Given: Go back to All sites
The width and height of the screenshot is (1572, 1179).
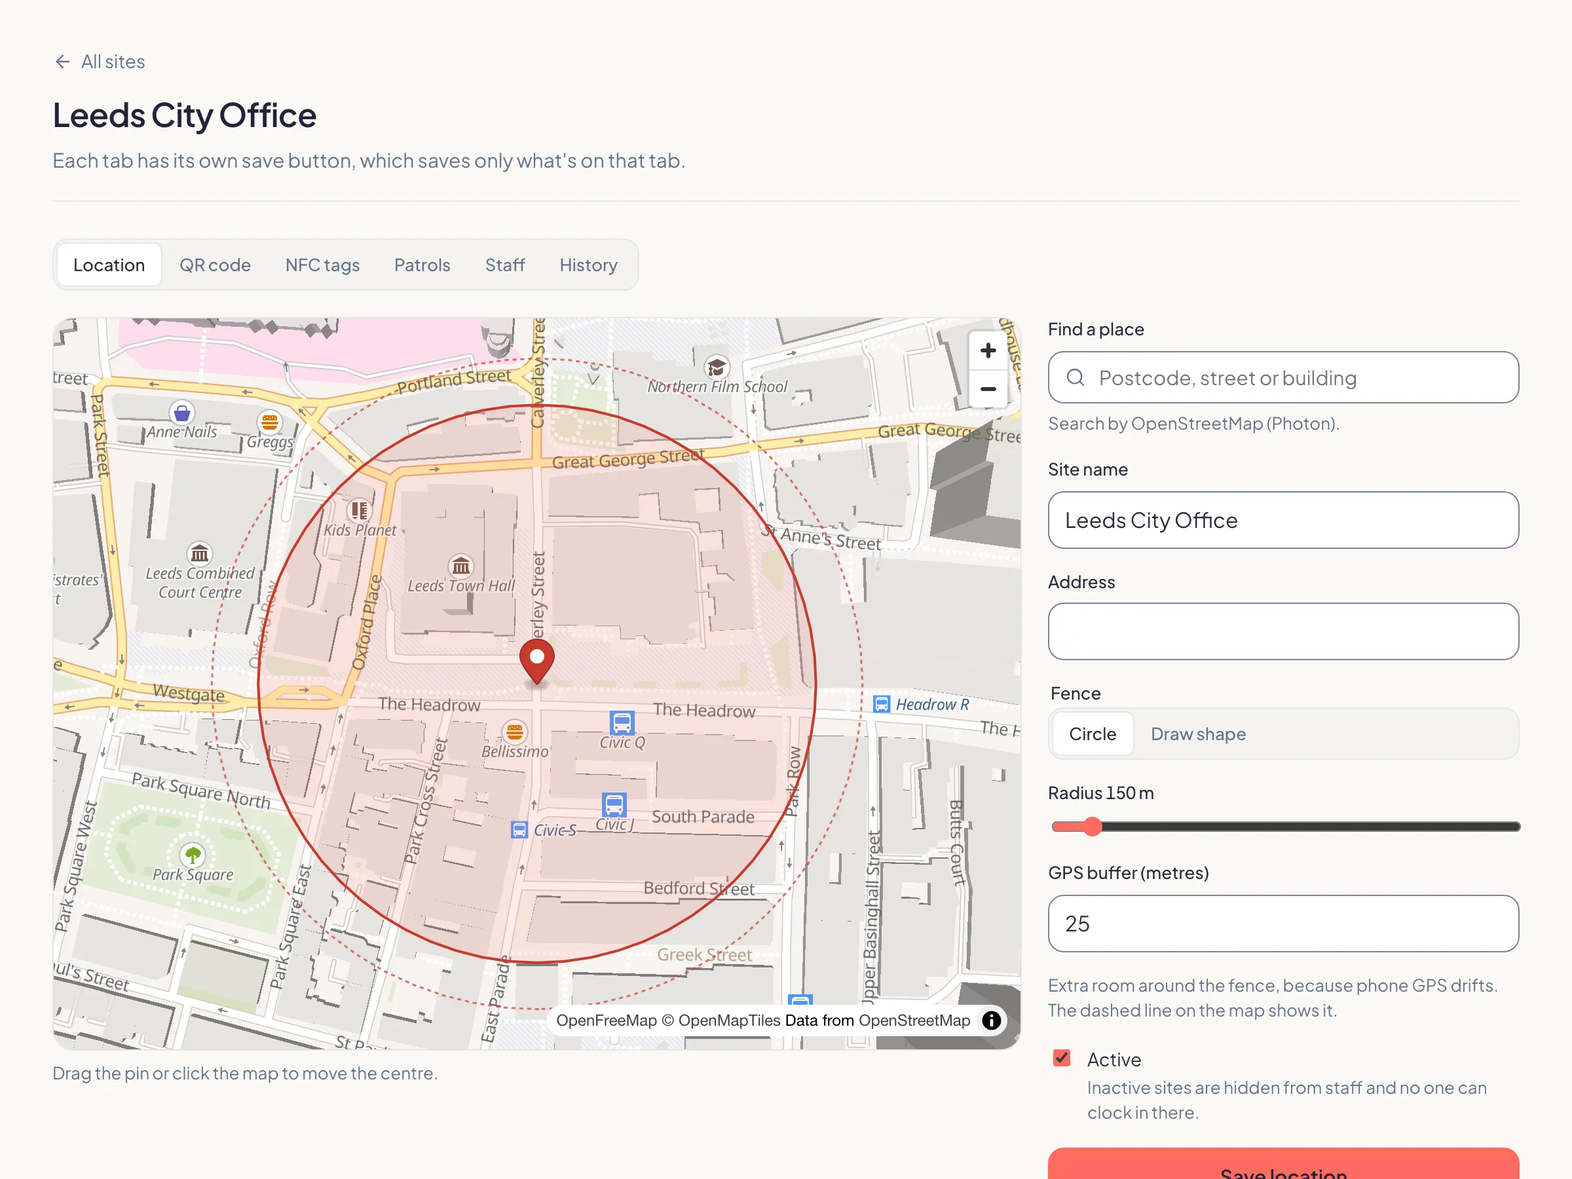Looking at the screenshot, I should coord(100,62).
